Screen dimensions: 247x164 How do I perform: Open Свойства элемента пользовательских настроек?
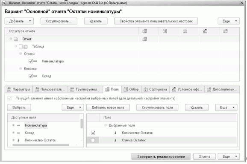point(156,21)
